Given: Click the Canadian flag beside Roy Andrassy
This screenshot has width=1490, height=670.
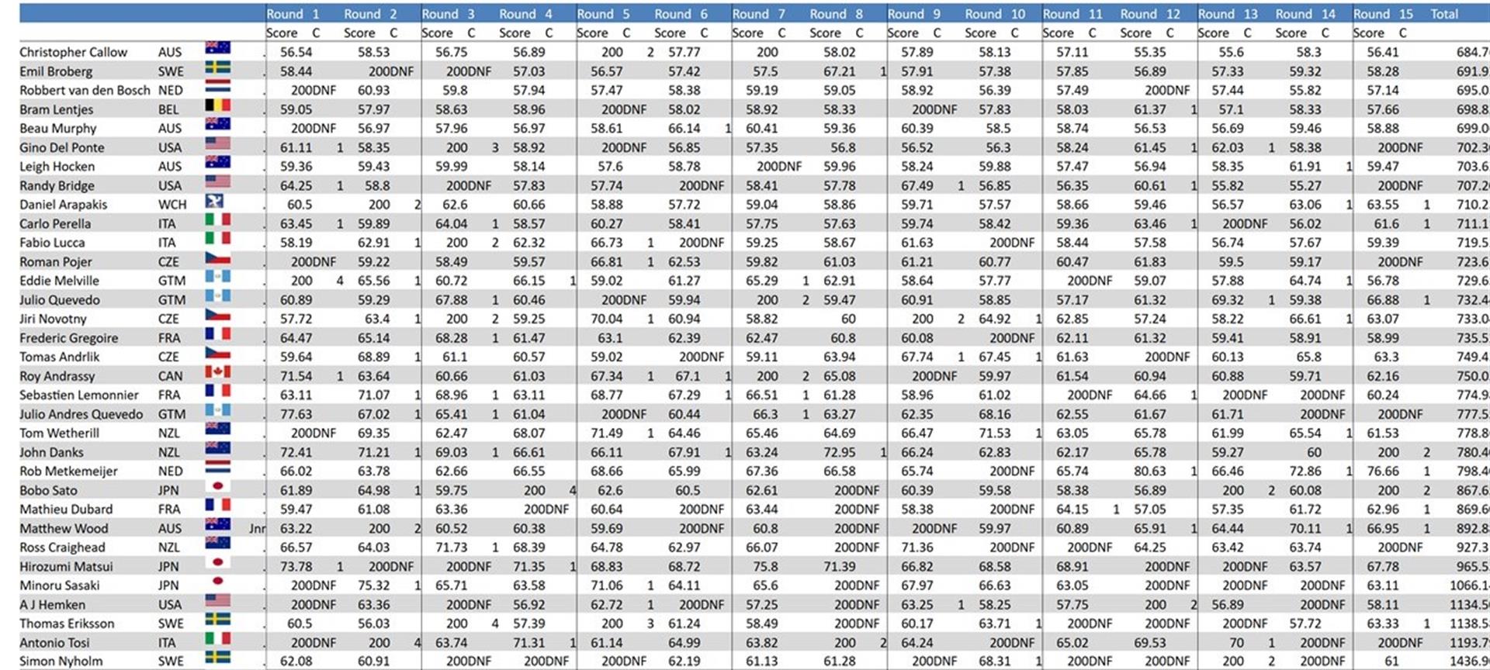Looking at the screenshot, I should pyautogui.click(x=217, y=371).
